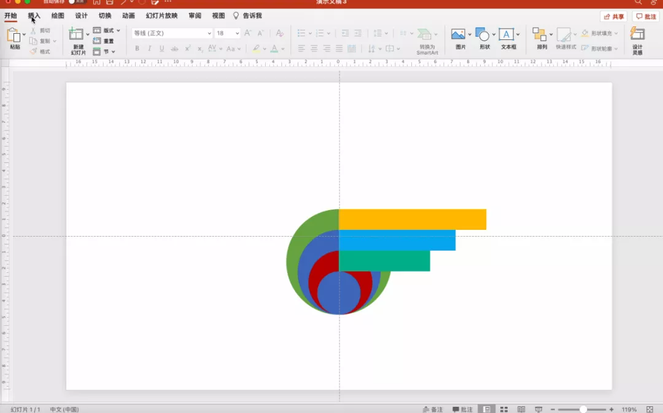
Task: Click the text highlight color swatch
Action: click(x=256, y=49)
